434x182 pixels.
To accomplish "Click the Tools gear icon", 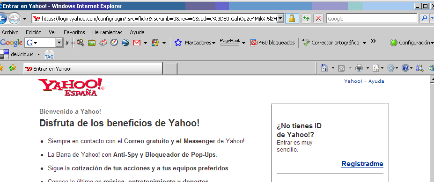I will (x=390, y=68).
